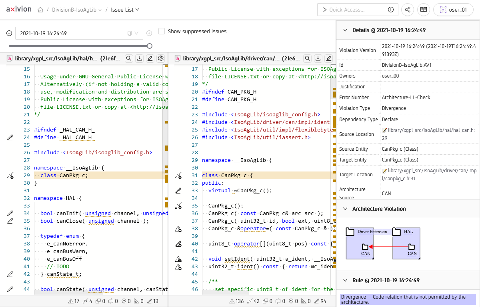Download the canpkg_c.h source file
This screenshot has height=307, width=480.
(x=318, y=58)
